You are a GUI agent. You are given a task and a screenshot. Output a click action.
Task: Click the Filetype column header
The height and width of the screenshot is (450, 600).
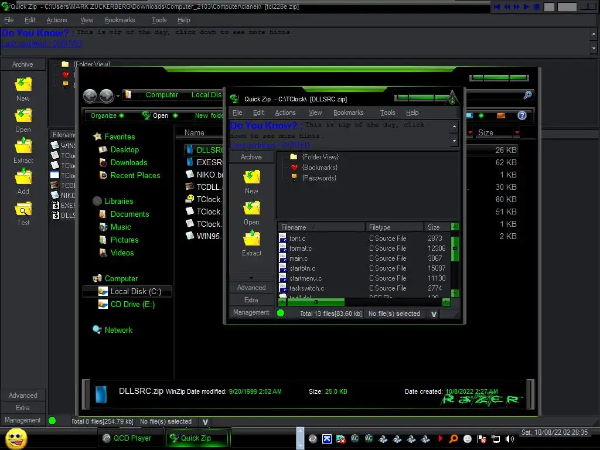394,227
